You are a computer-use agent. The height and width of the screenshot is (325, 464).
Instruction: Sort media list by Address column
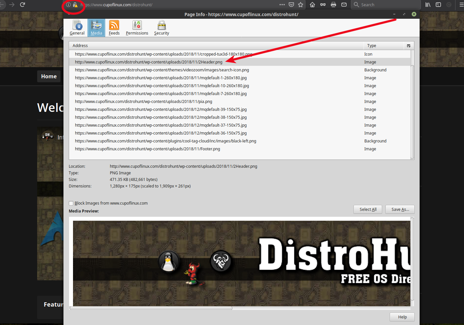[216, 46]
